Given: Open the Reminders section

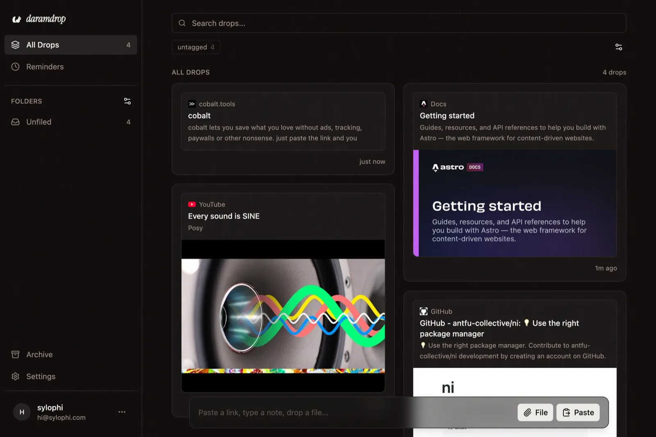Looking at the screenshot, I should pos(71,66).
